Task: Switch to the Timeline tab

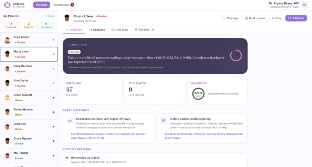Action: [145, 30]
